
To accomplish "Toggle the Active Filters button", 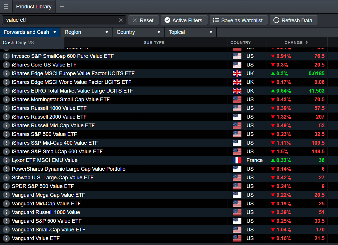I will (184, 20).
